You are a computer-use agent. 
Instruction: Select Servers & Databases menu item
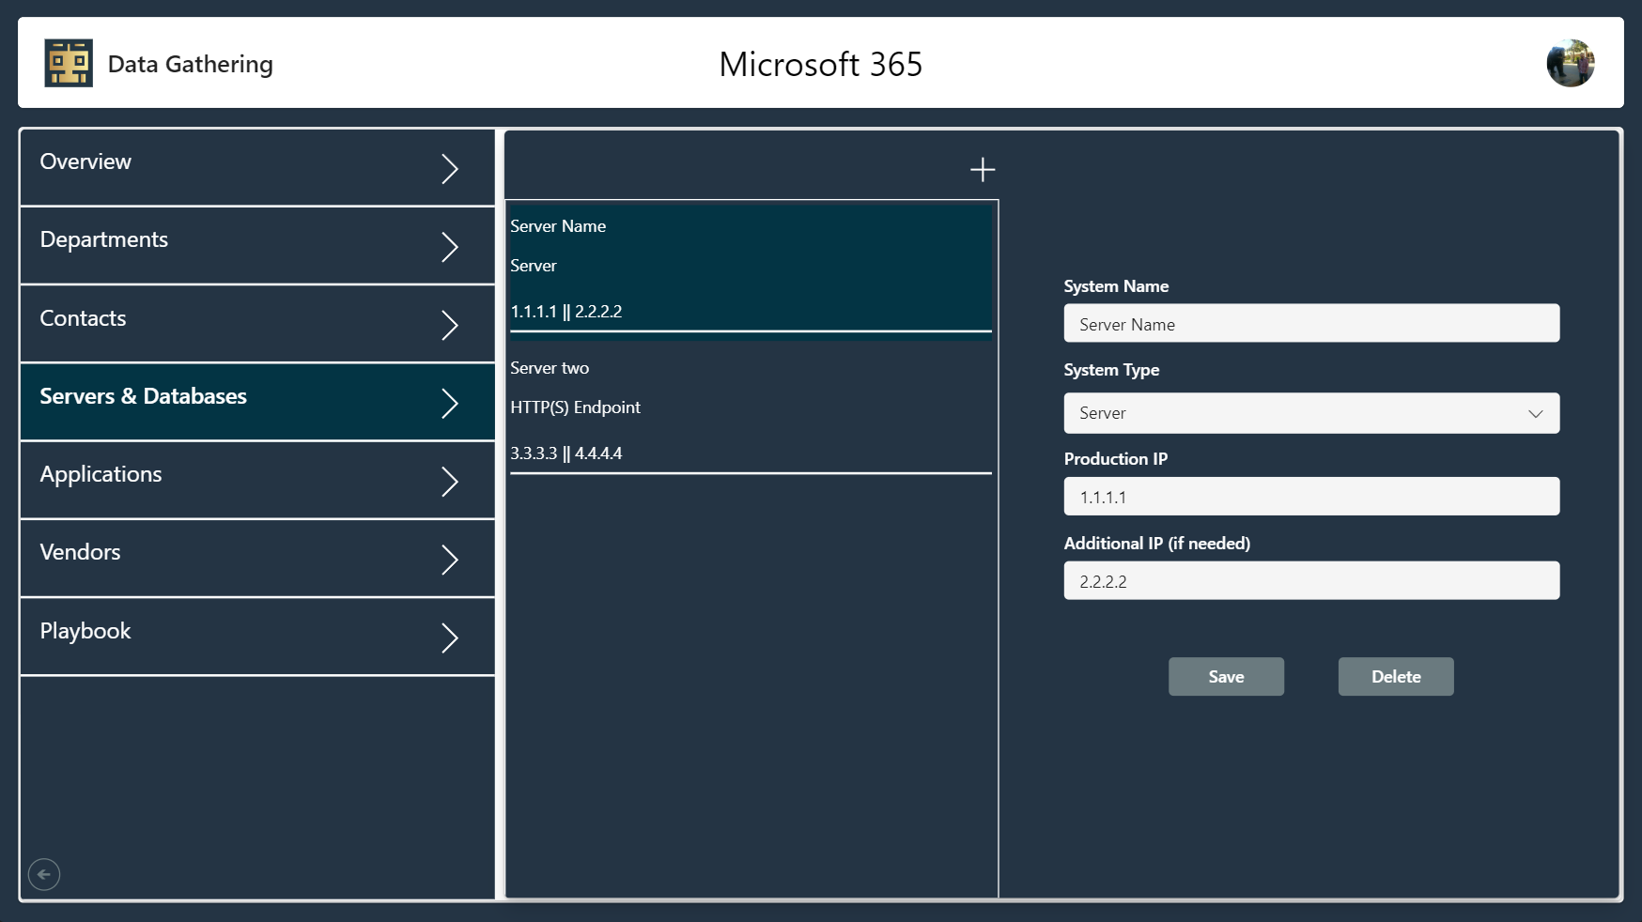tap(257, 402)
